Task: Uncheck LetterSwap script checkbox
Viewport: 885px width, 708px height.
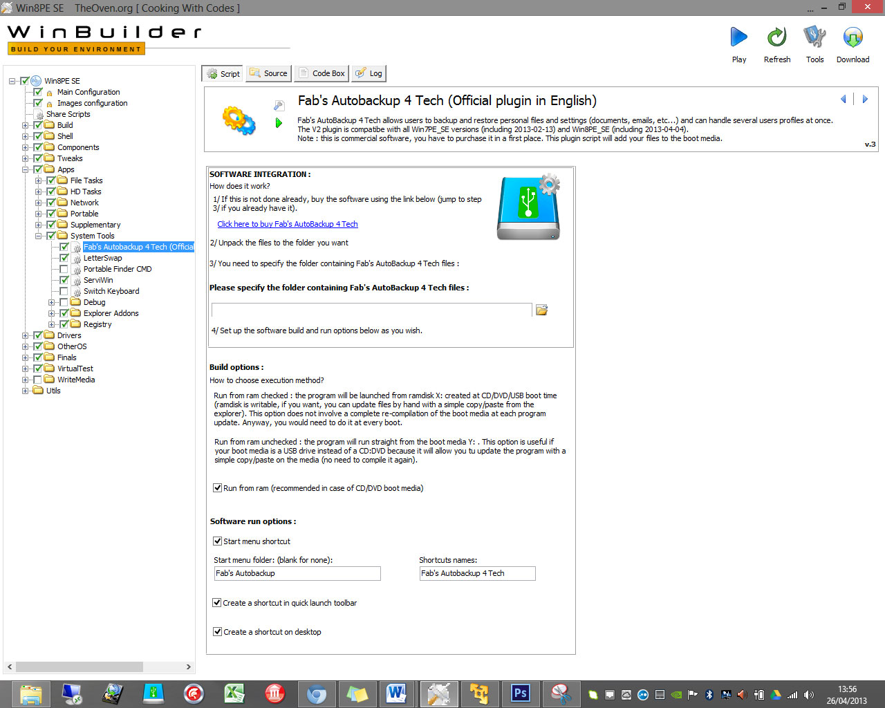Action: click(64, 258)
